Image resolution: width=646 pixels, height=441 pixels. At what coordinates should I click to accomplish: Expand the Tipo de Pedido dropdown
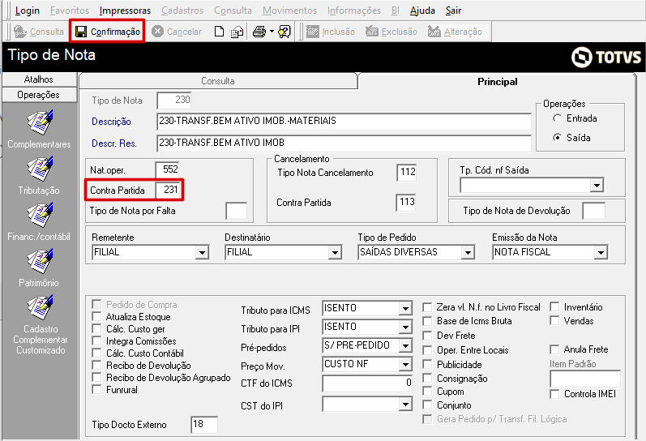468,252
